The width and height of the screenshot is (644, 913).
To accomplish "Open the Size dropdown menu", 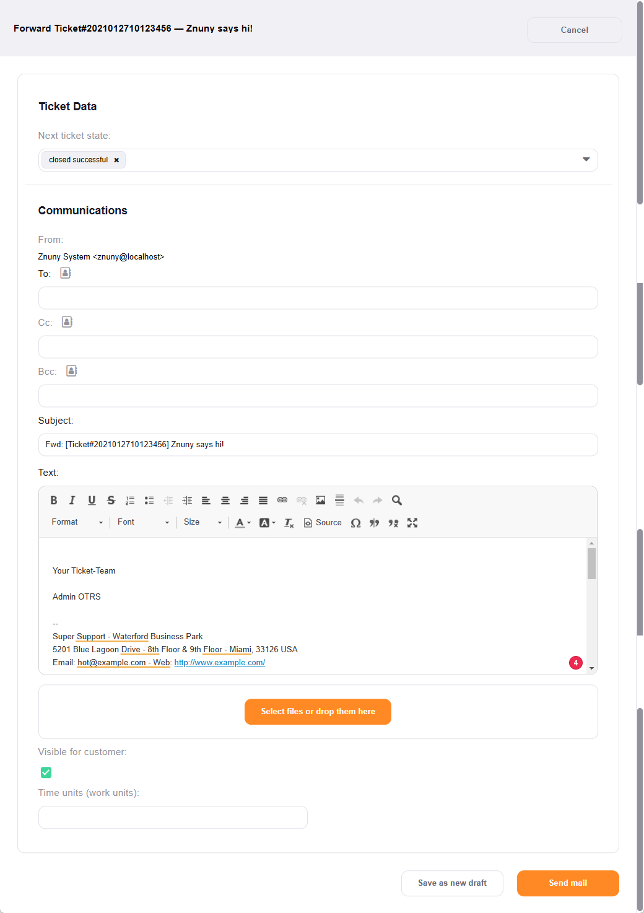I will pyautogui.click(x=202, y=523).
